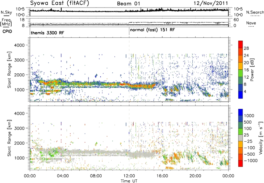Select the 'normal (fast) 151 RF' text
The height and width of the screenshot is (183, 264).
[152, 30]
